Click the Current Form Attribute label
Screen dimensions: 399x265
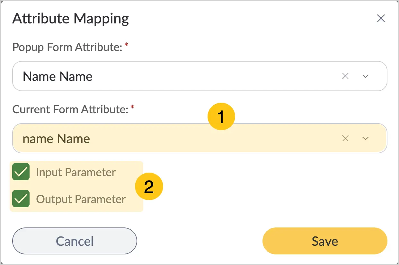pyautogui.click(x=70, y=109)
